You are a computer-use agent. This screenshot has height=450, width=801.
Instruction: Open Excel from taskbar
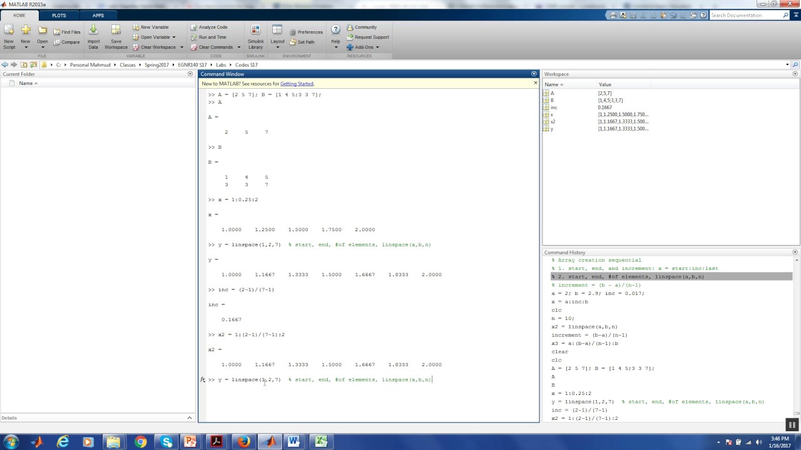coord(320,442)
